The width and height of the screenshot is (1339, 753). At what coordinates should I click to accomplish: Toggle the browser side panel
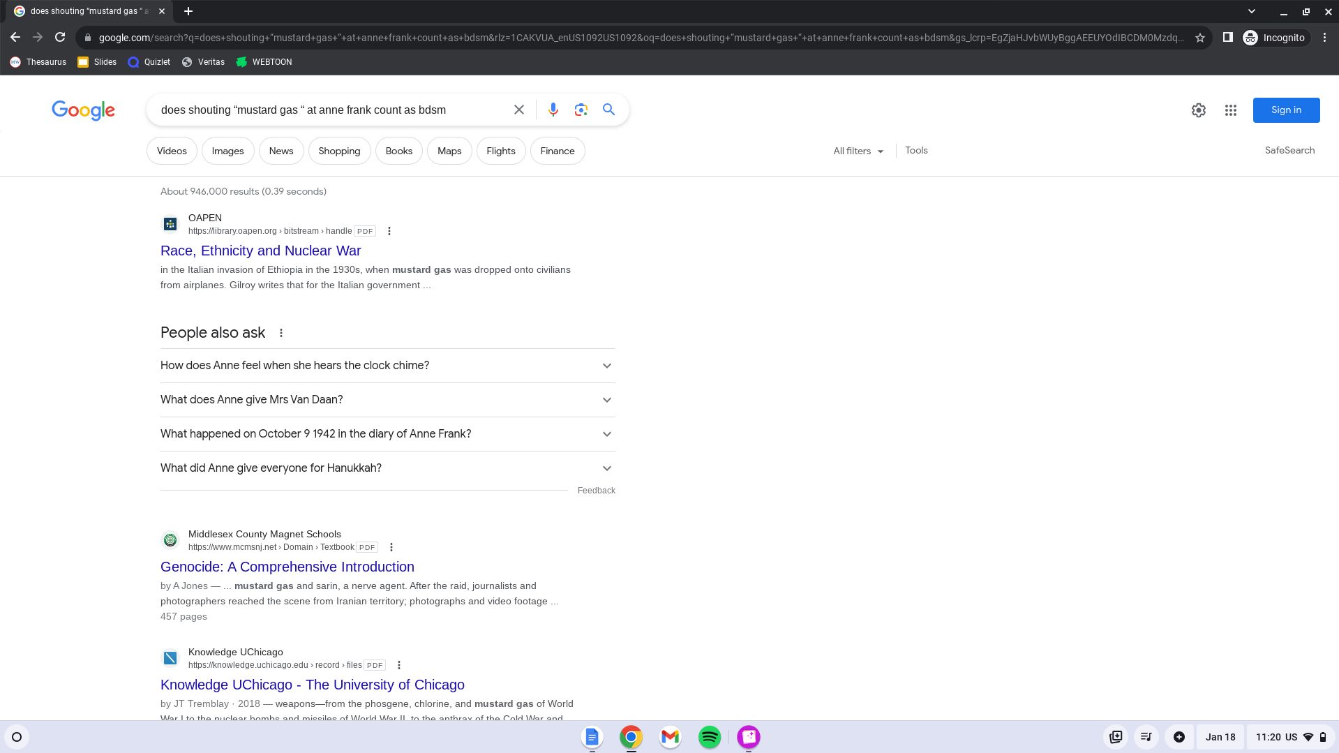(x=1227, y=38)
